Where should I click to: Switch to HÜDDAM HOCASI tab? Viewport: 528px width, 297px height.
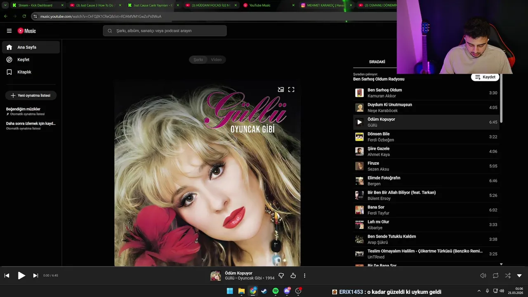(211, 5)
